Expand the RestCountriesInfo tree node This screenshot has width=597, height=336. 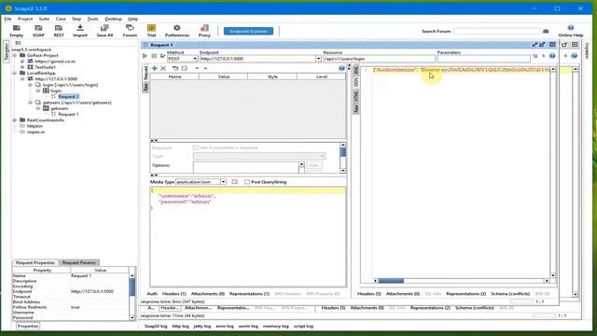point(15,120)
